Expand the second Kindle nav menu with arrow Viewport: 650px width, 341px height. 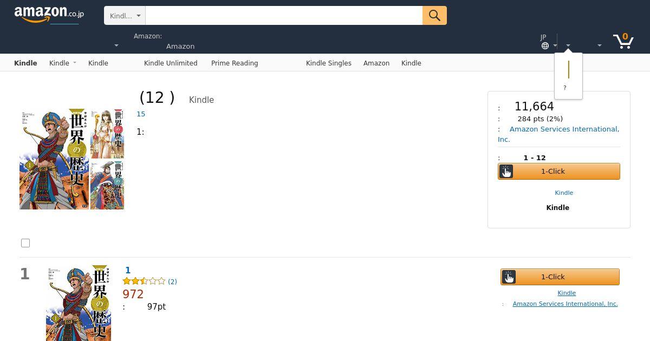[x=62, y=63]
